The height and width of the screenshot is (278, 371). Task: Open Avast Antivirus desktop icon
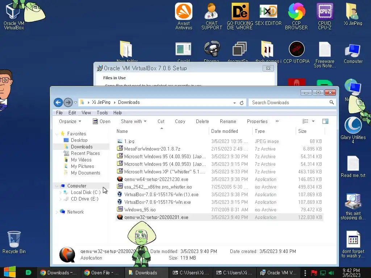tap(184, 16)
